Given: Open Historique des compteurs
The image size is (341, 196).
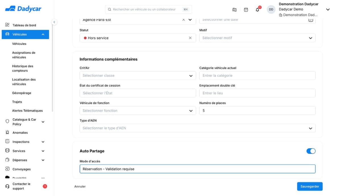Looking at the screenshot, I should click(x=23, y=68).
